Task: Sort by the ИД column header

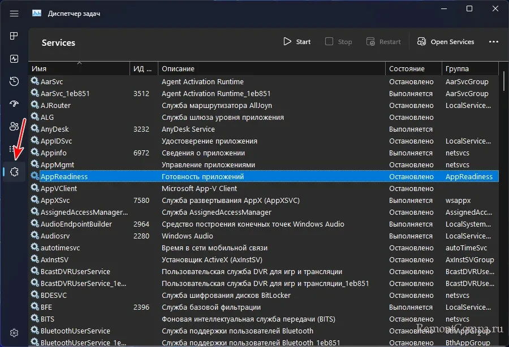Action: click(x=144, y=68)
